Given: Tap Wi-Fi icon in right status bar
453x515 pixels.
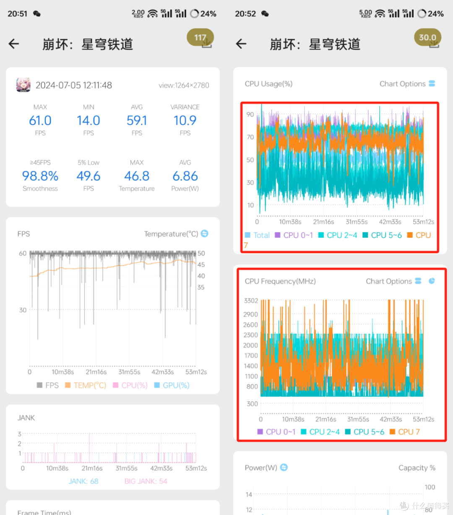Looking at the screenshot, I should click(x=380, y=14).
